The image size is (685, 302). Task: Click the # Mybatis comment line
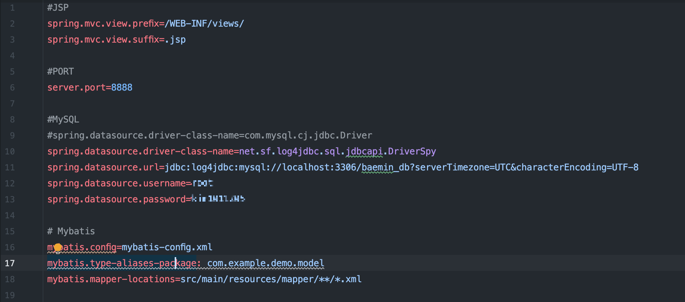71,231
